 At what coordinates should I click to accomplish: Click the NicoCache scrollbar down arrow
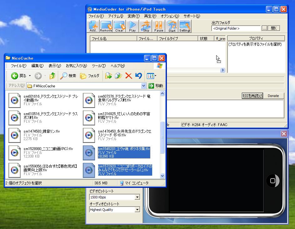(162, 176)
